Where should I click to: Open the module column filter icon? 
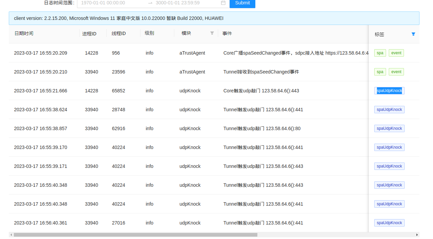[212, 33]
